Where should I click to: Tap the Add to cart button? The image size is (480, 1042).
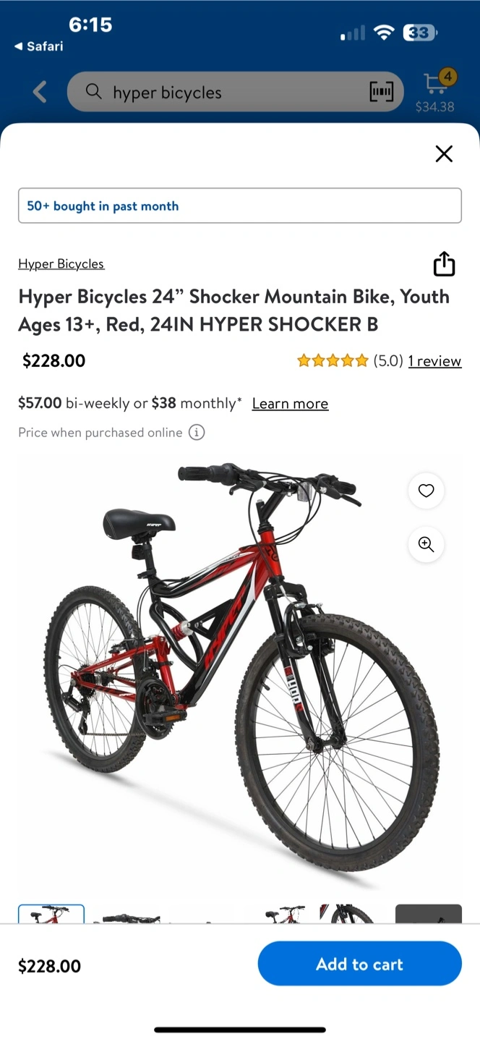click(360, 964)
